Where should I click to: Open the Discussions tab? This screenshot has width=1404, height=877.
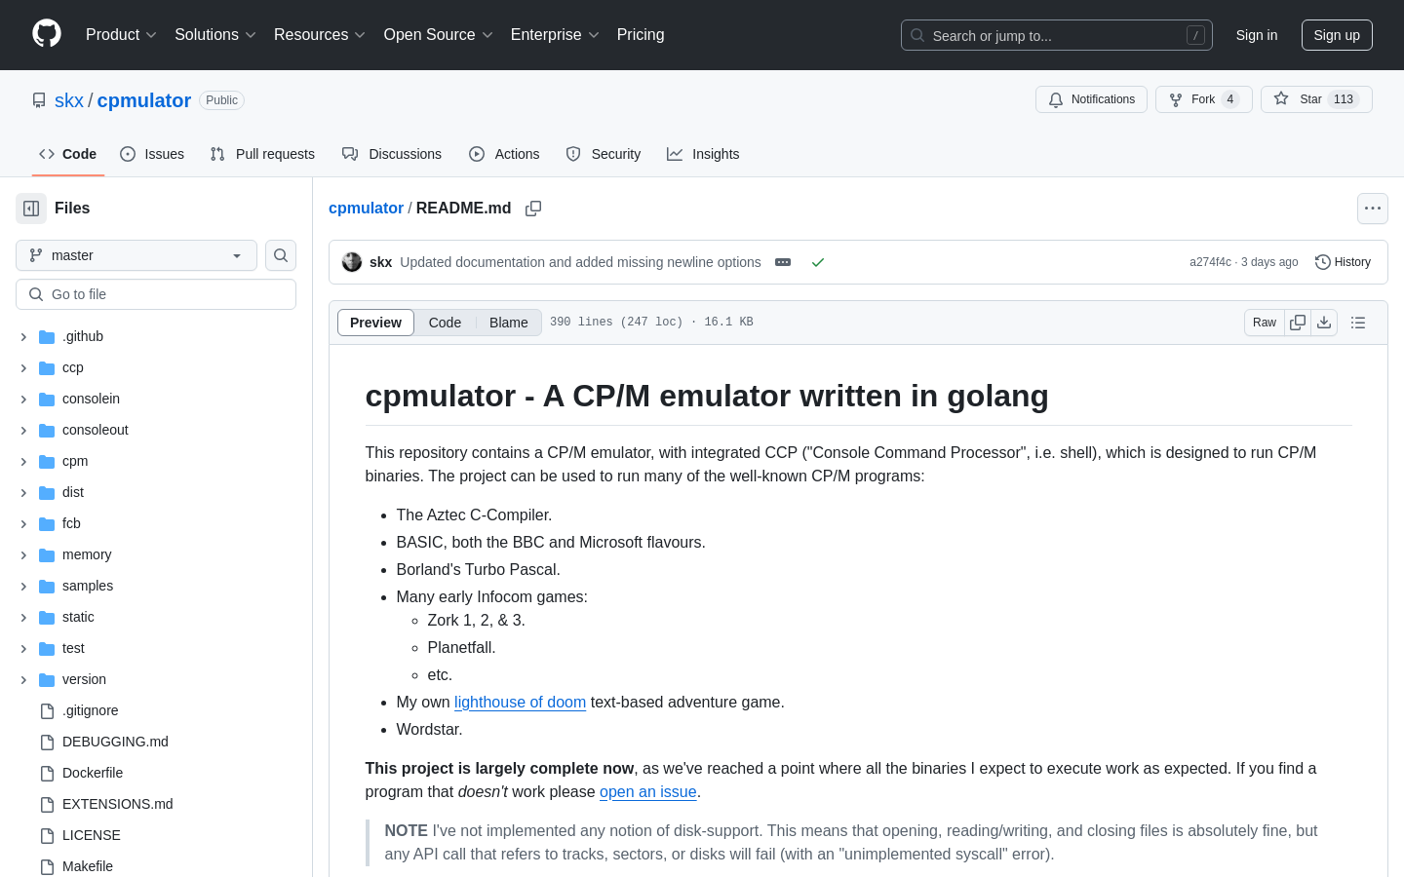[x=392, y=154]
